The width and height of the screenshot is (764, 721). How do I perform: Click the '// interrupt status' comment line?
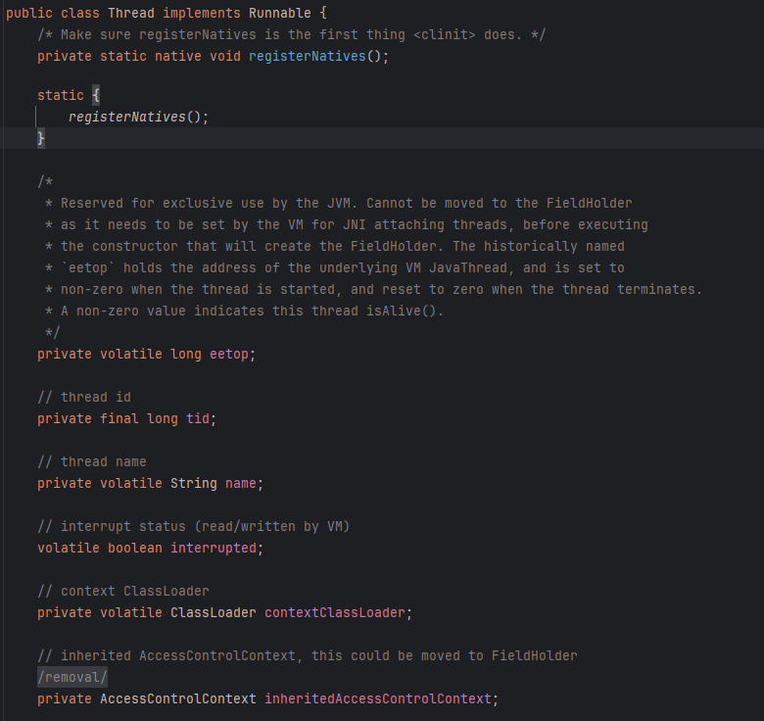(193, 527)
